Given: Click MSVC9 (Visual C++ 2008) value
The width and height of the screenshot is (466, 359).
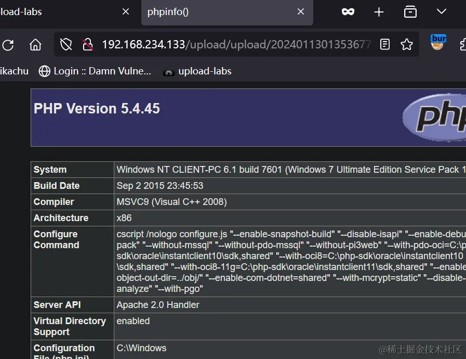Looking at the screenshot, I should pos(171,202).
